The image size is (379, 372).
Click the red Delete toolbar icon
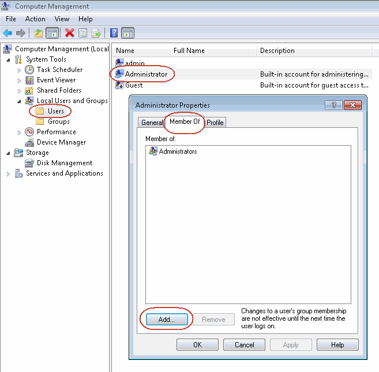(69, 33)
